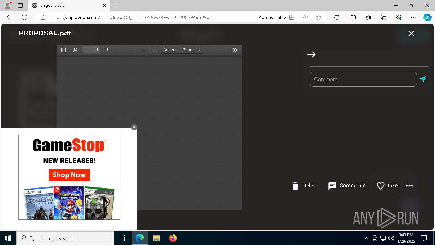
Task: Show hidden system tray icons
Action: (367, 238)
